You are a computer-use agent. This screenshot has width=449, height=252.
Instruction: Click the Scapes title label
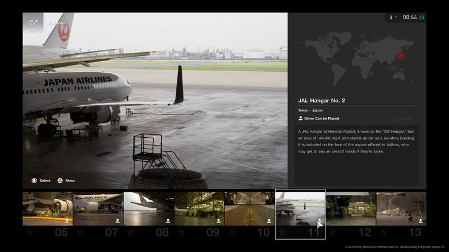pos(56,23)
